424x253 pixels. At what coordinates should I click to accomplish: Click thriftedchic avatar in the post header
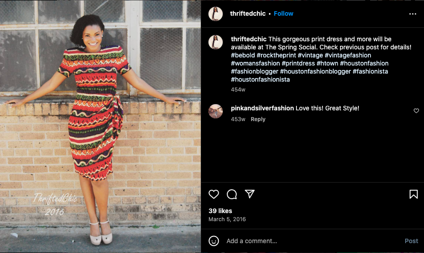[x=216, y=14]
